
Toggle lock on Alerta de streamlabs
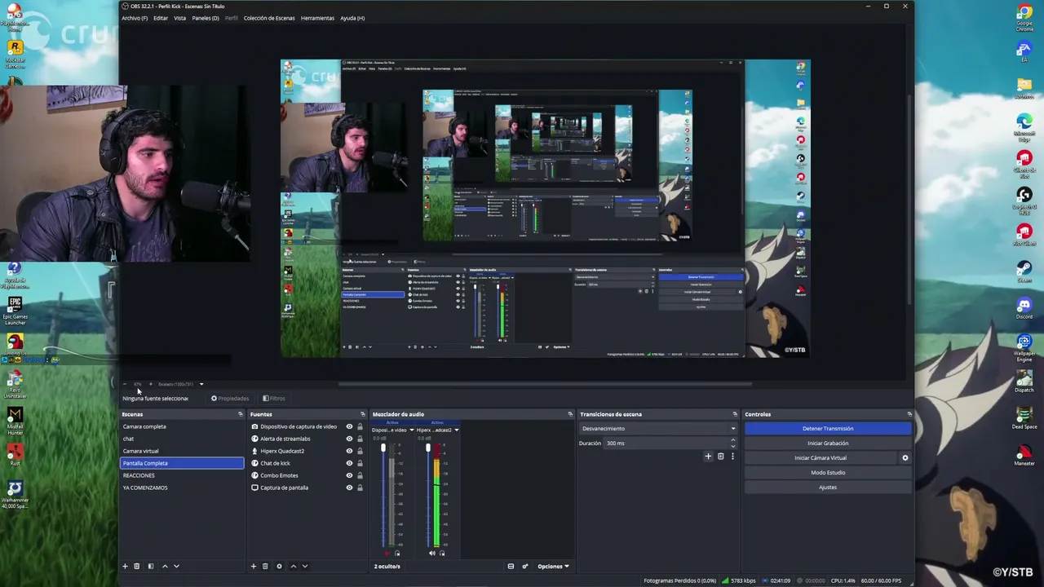tap(360, 439)
